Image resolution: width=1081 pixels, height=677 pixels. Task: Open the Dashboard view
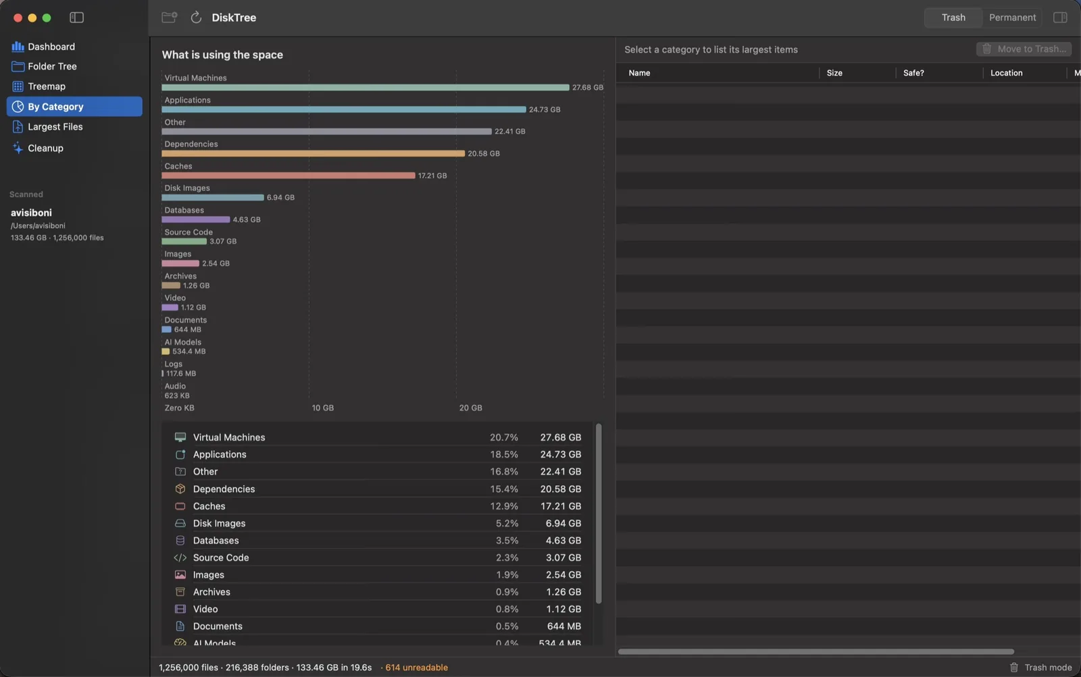tap(74, 47)
